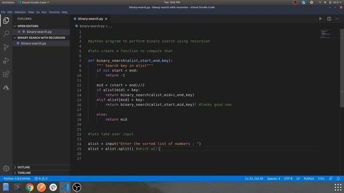The image size is (344, 193).
Task: Launch Google Chrome from the dock
Action: point(30,187)
